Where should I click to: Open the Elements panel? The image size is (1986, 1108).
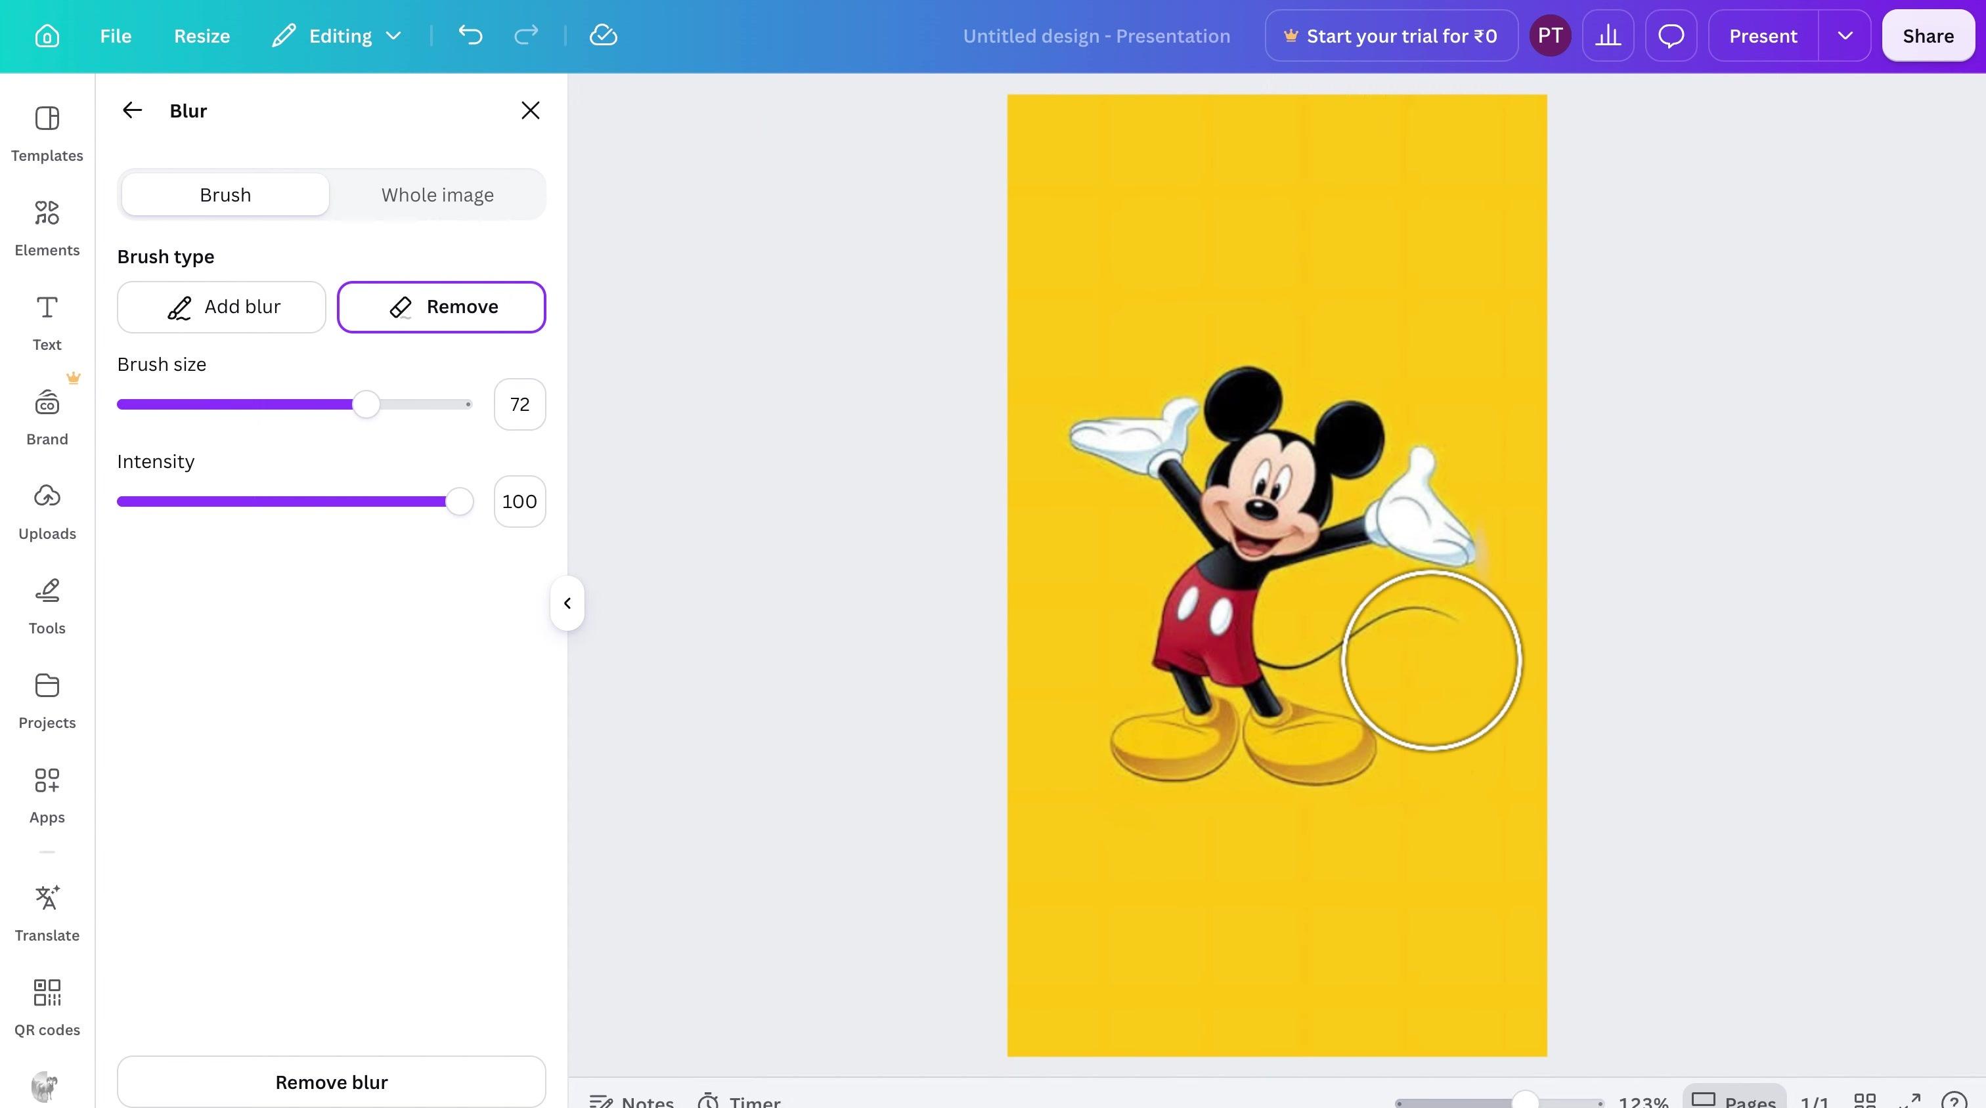tap(47, 229)
